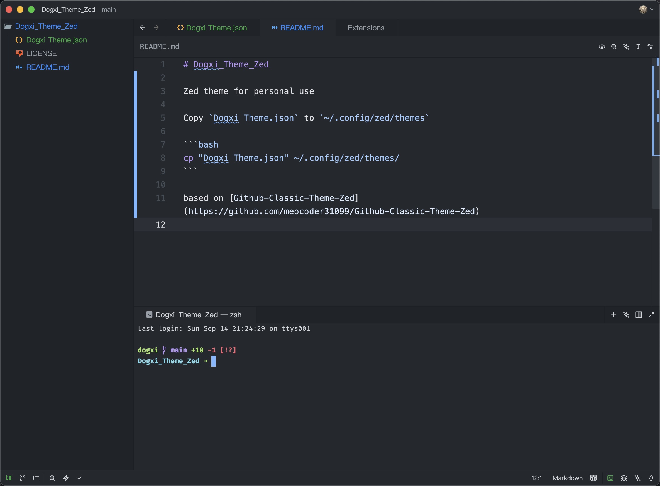Add a new terminal with plus icon
The image size is (660, 486).
pyautogui.click(x=613, y=315)
